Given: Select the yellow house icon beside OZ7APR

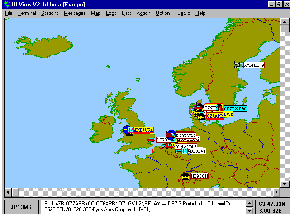Looking at the screenshot, I should point(201,117).
